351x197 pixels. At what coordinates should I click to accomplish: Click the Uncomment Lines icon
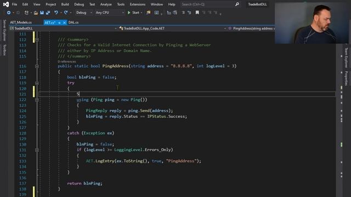point(189,13)
